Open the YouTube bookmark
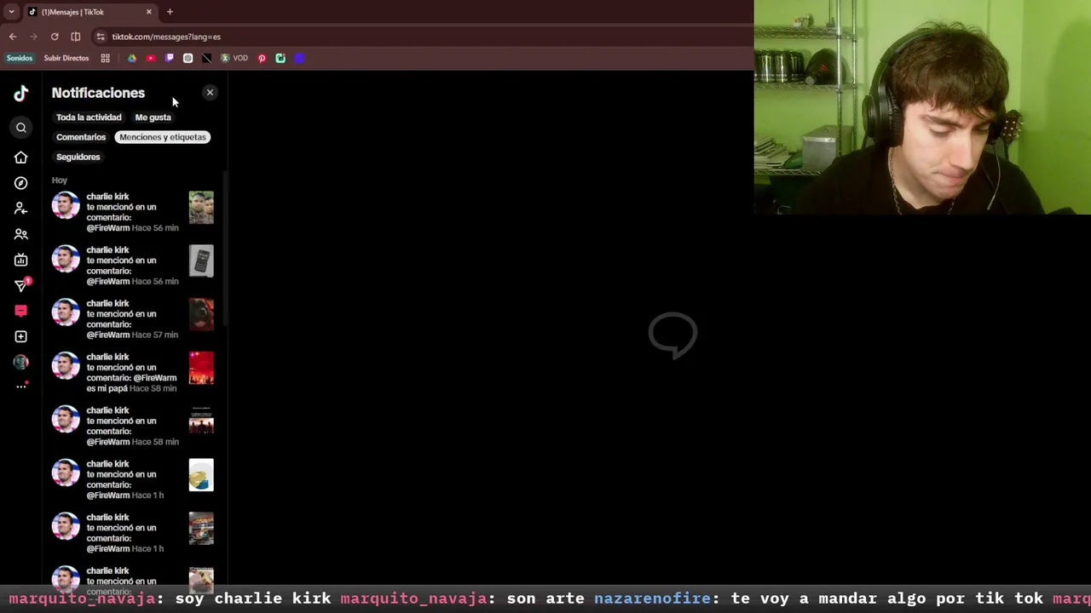The height and width of the screenshot is (613, 1091). pyautogui.click(x=151, y=58)
